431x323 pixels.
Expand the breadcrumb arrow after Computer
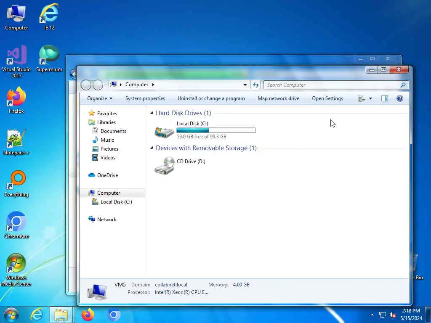(x=153, y=85)
